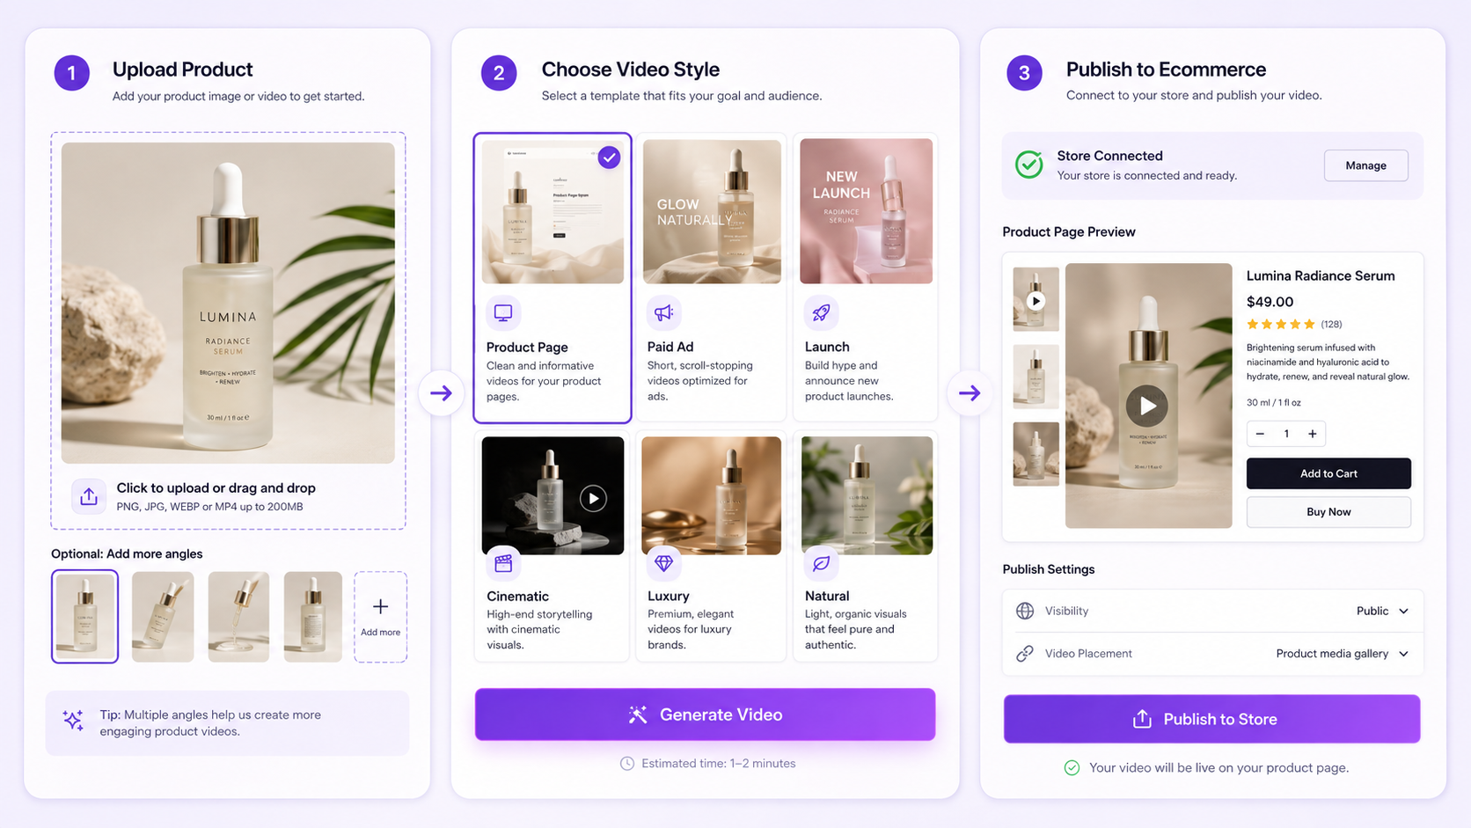Screen dimensions: 1471x828
Task: Open the top preview thumbnail with play icon
Action: pos(1036,299)
